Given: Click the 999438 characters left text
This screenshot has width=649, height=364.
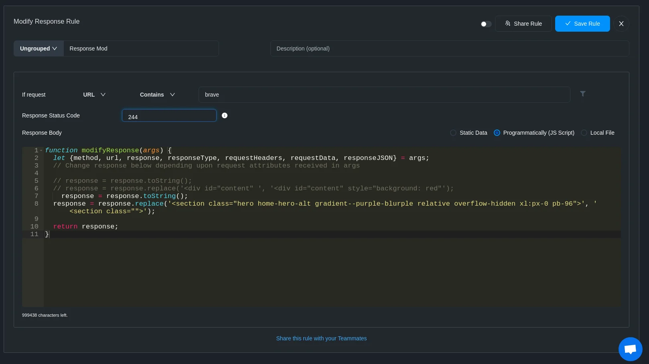Looking at the screenshot, I should coord(45,315).
